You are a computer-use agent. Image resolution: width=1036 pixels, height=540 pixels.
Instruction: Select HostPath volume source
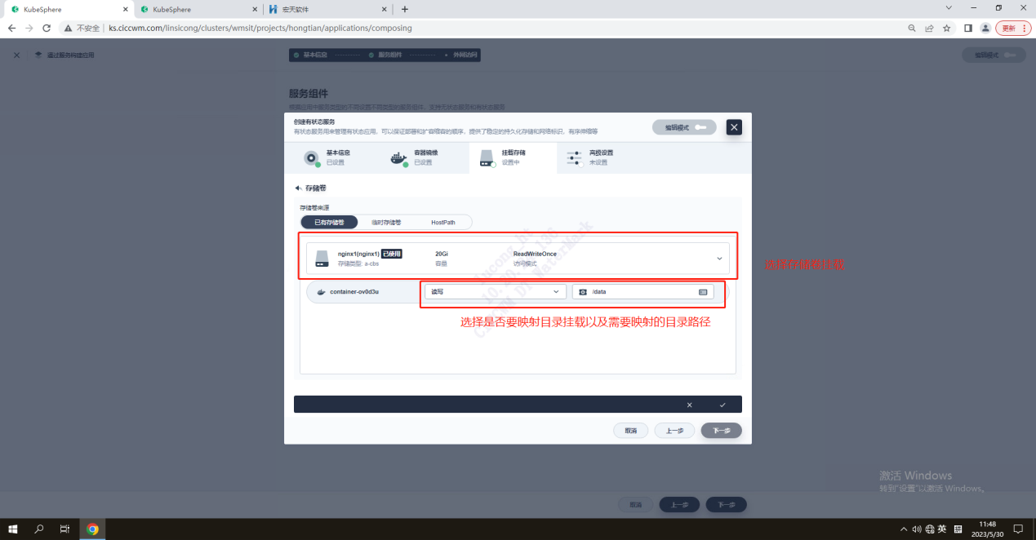[x=443, y=222]
